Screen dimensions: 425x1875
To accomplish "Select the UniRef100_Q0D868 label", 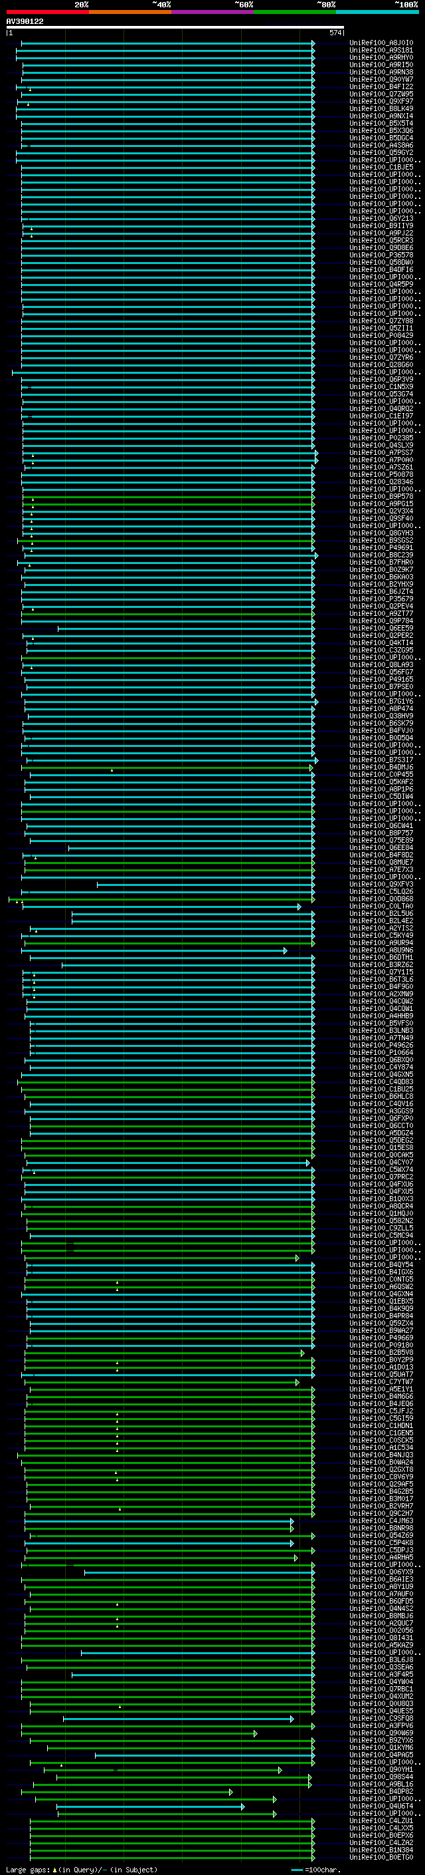I will tap(381, 899).
